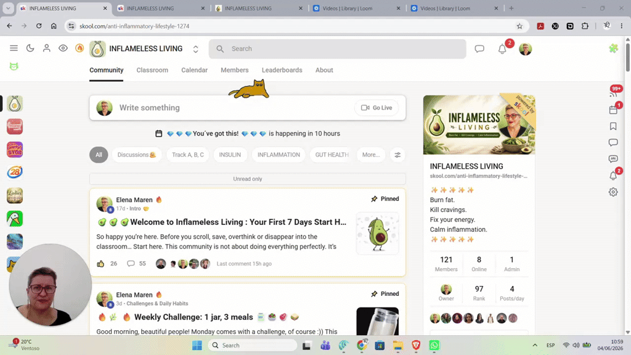Screen dimensions: 631x355
Task: Open the feed filter settings sliders icon
Action: pyautogui.click(x=397, y=155)
